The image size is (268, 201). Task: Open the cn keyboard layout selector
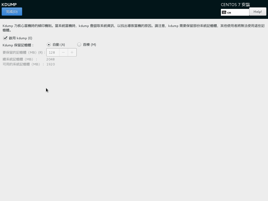click(x=235, y=12)
